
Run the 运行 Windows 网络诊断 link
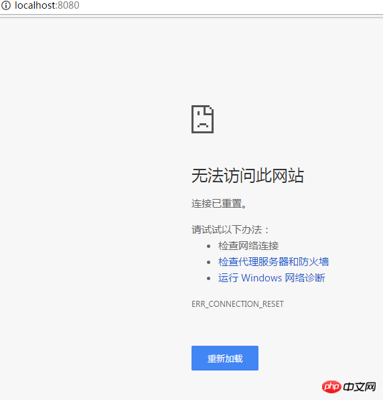click(272, 278)
